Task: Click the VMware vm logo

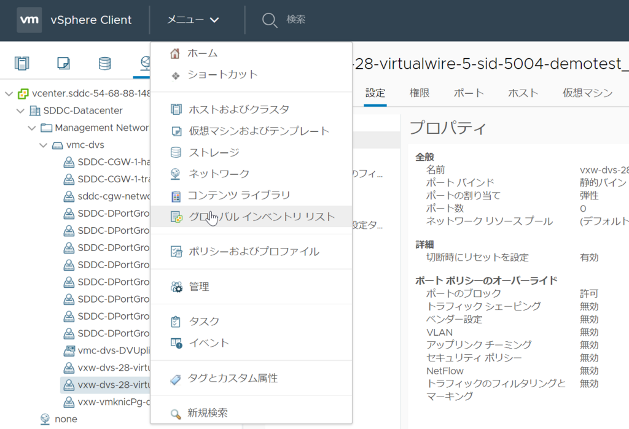Action: [x=29, y=20]
